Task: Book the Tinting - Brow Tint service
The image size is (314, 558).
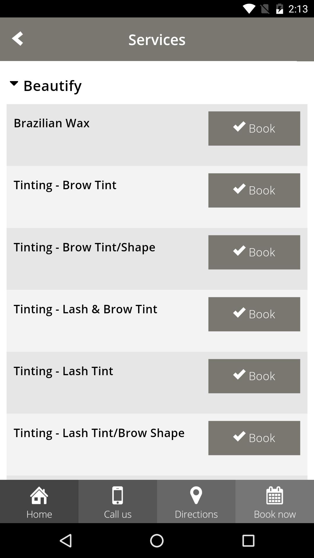Action: (x=254, y=190)
